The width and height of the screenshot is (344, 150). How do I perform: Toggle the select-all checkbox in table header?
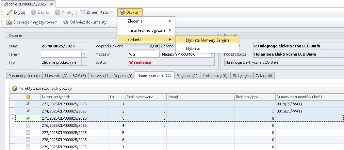tap(28, 97)
